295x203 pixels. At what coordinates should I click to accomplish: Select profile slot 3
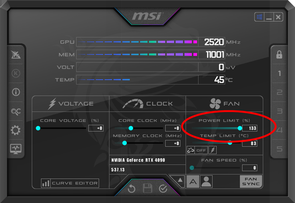click(280, 111)
